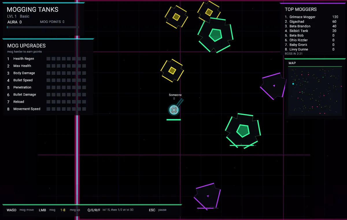Upgrade Body Damage stat

pos(47,73)
